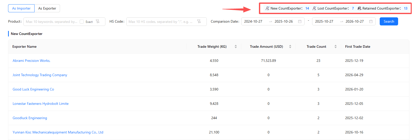Click the Product keywords input field
The height and width of the screenshot is (140, 415).
(51, 22)
